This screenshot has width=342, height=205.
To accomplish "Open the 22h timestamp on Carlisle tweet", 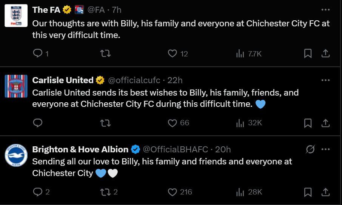I will [x=175, y=80].
